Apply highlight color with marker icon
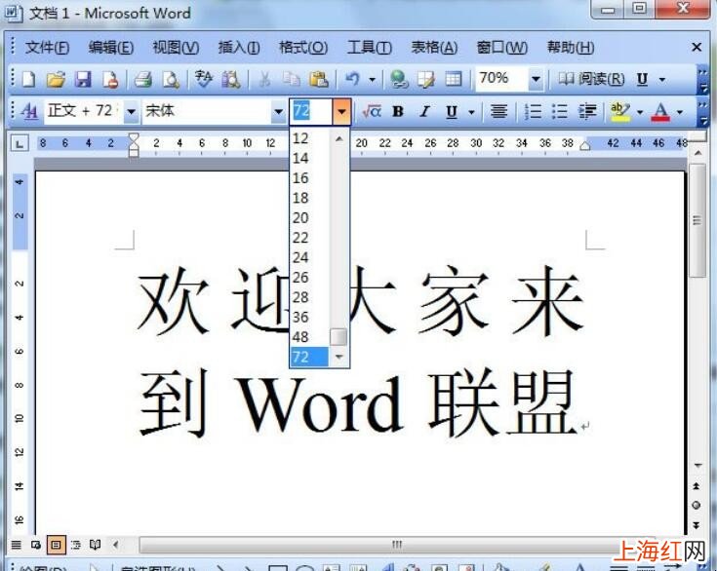Image resolution: width=717 pixels, height=571 pixels. (620, 111)
